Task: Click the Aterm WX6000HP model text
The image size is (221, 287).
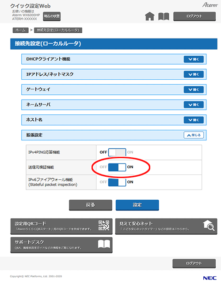Action: [26, 15]
